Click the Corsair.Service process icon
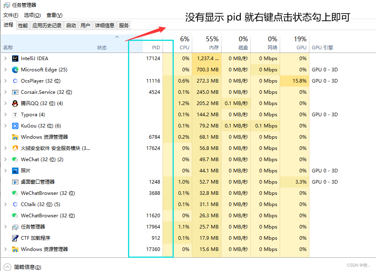 tap(15, 92)
